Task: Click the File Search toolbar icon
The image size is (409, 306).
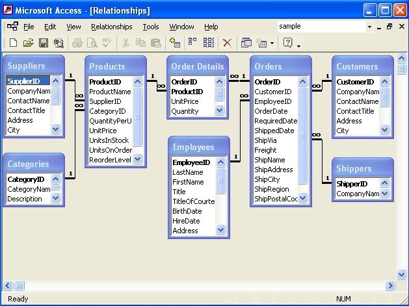Action: pyautogui.click(x=59, y=43)
